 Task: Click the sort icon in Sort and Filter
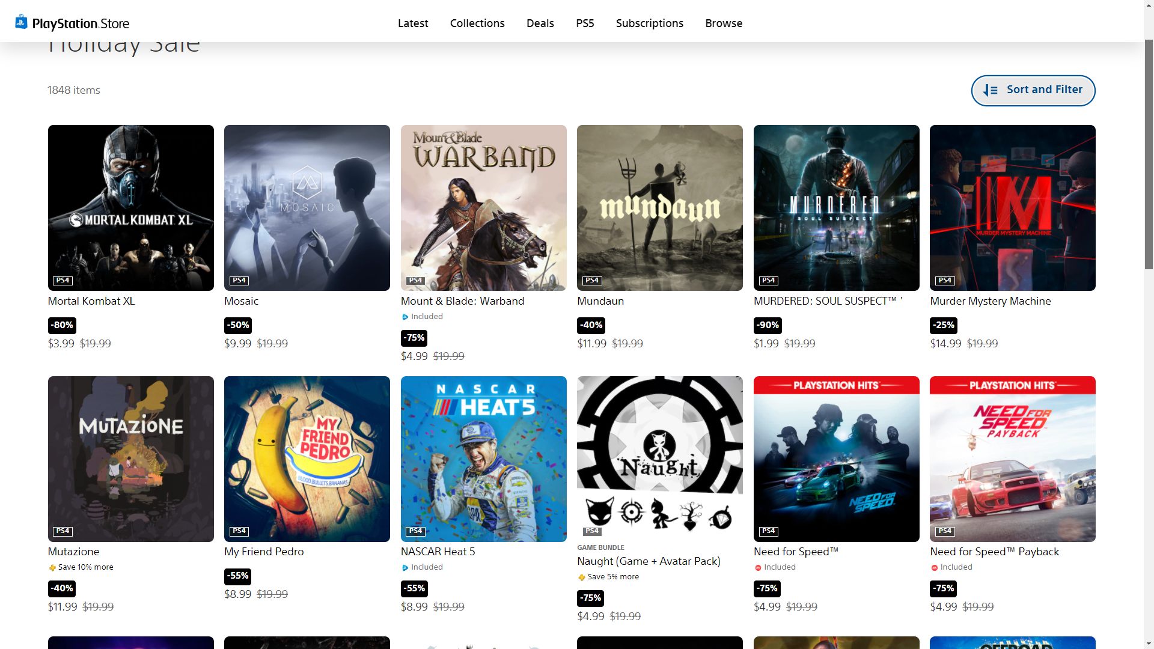click(x=991, y=90)
